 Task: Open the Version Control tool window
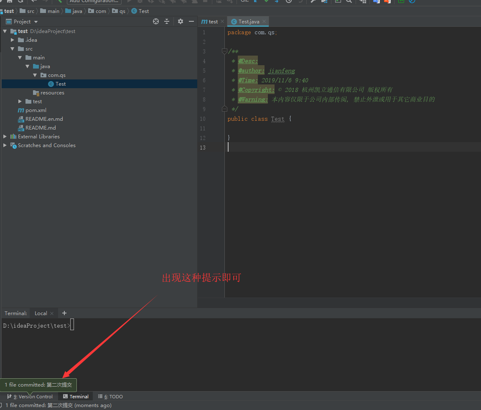click(x=30, y=397)
